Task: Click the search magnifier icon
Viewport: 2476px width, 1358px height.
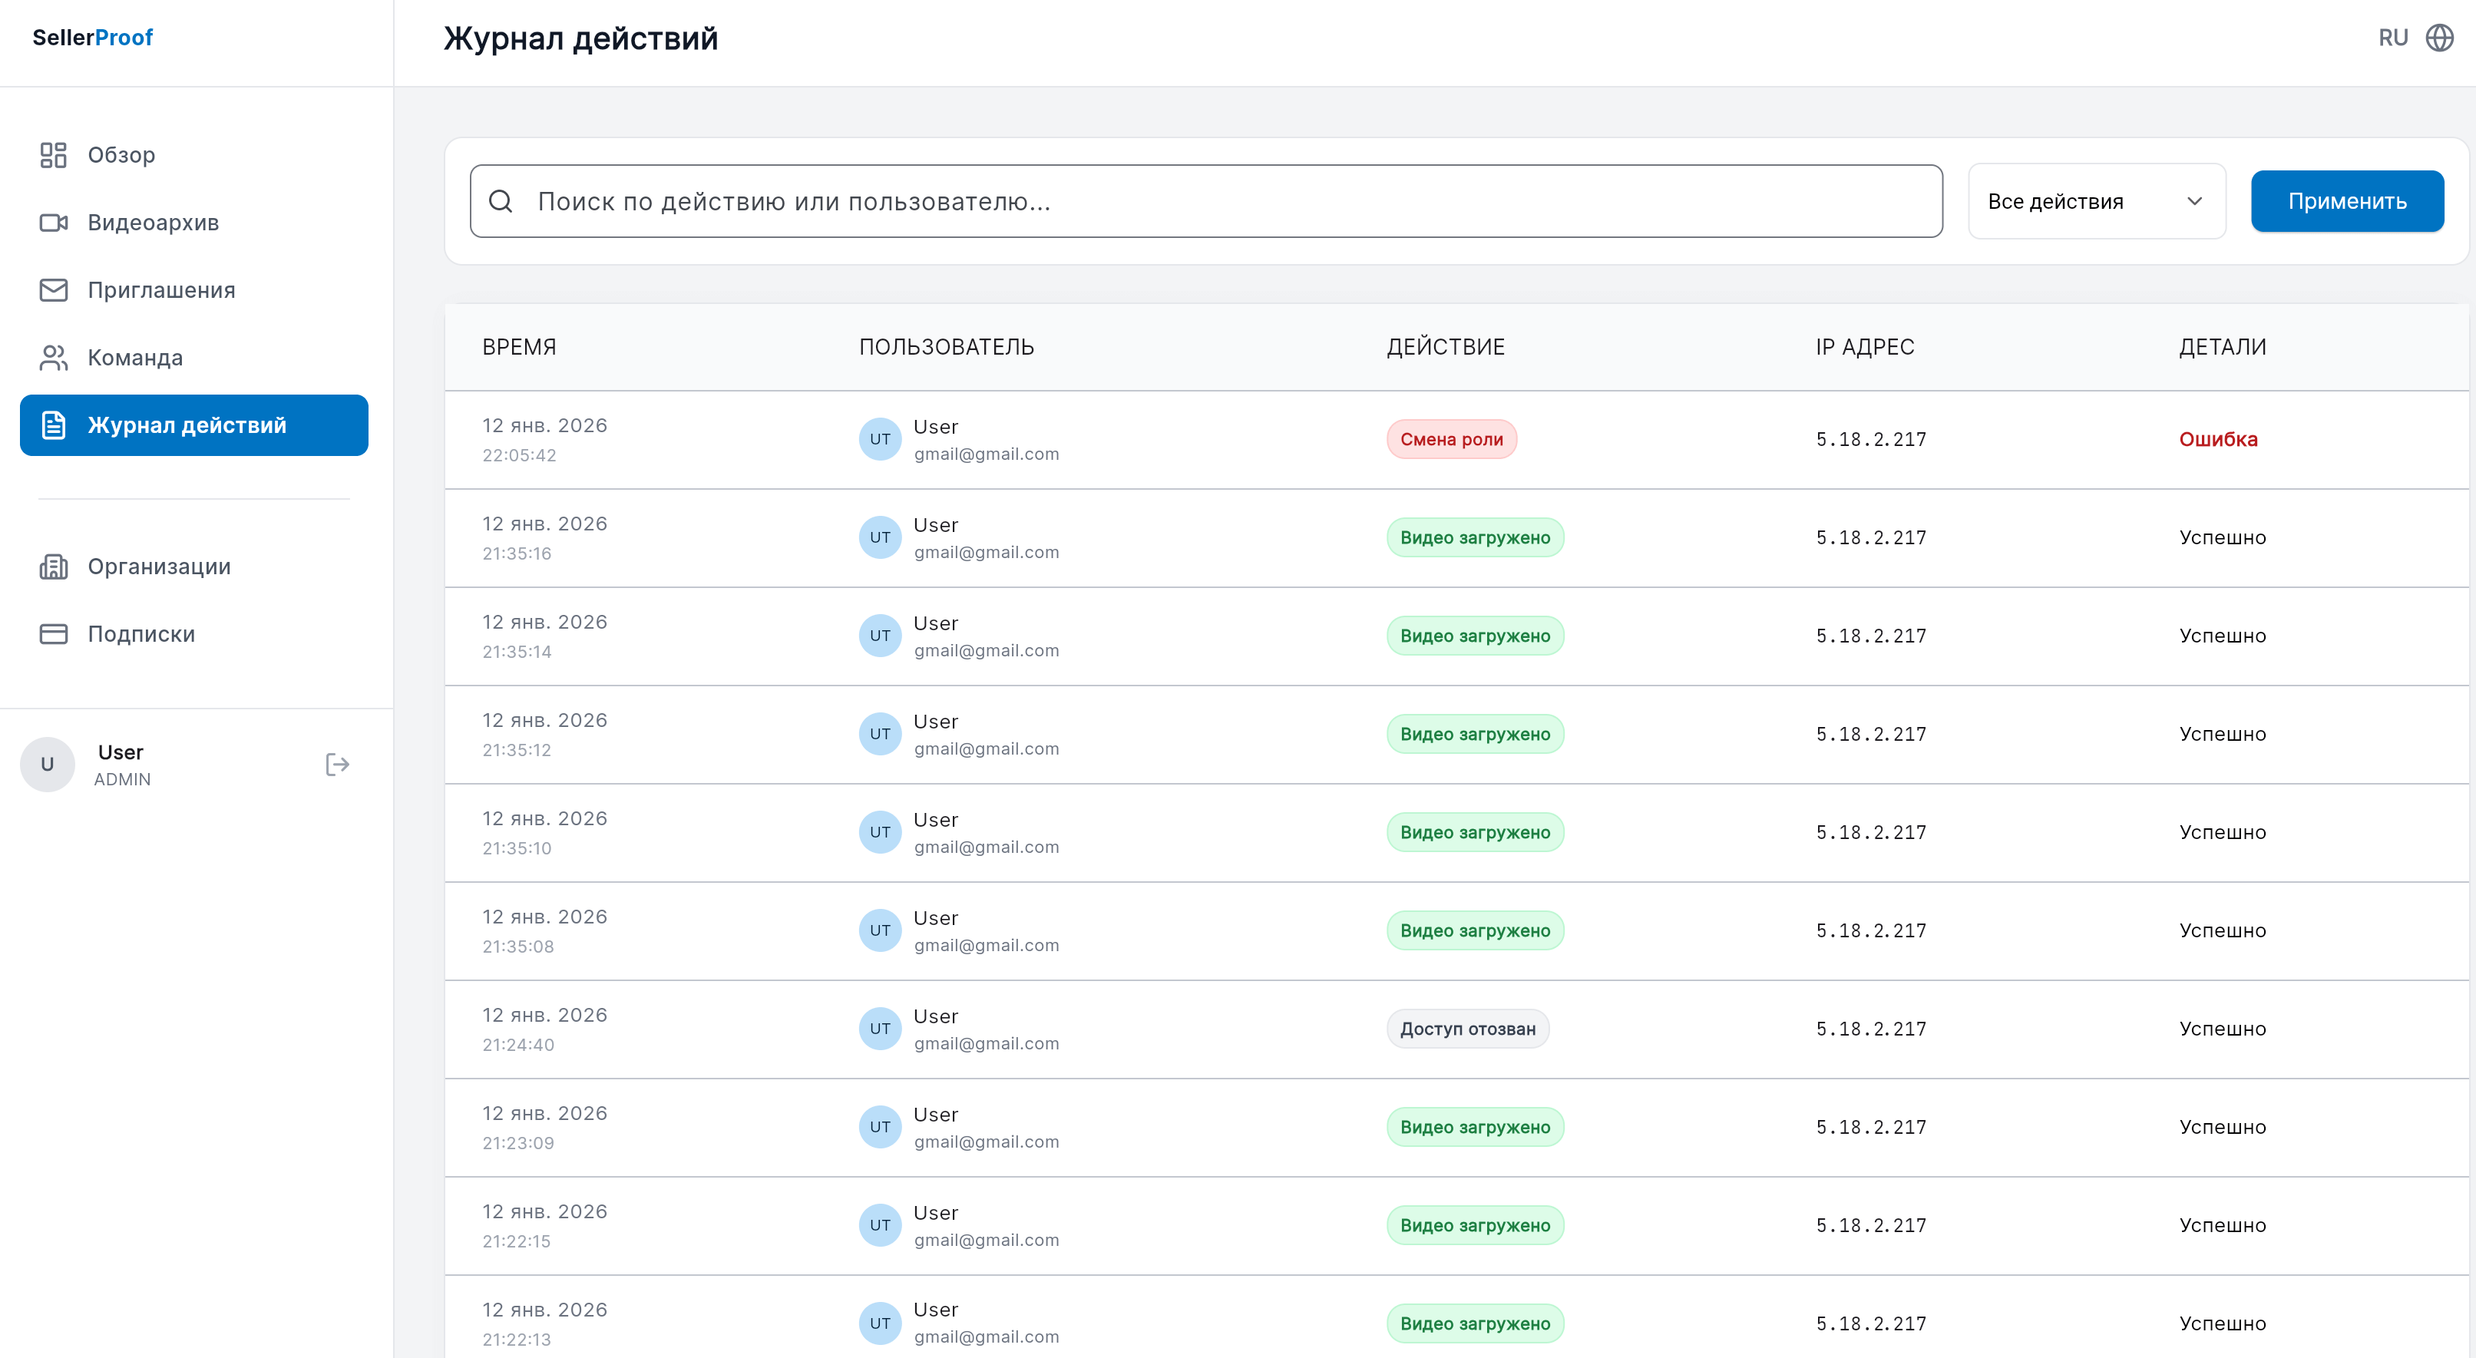Action: tap(501, 201)
